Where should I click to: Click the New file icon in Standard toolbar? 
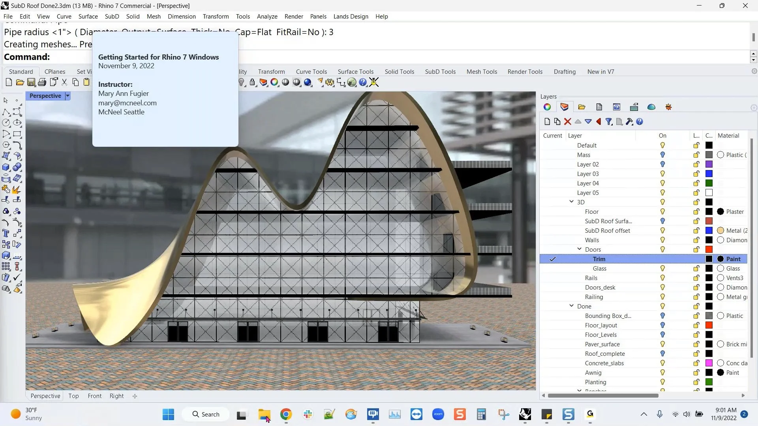coord(9,82)
